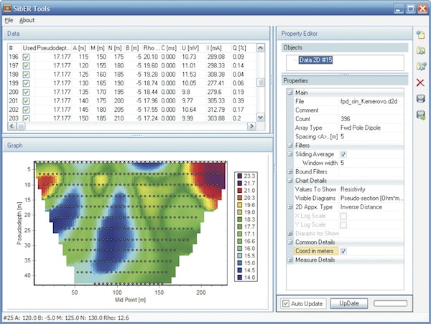431x324 pixels.
Task: Expand the Bound Filters property group
Action: pos(289,171)
